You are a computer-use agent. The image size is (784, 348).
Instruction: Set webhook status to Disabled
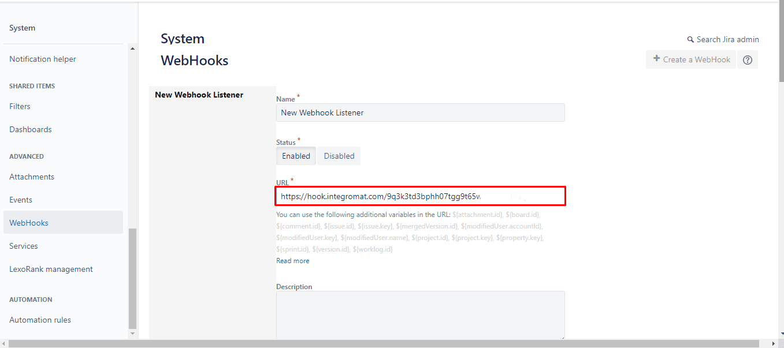point(339,156)
